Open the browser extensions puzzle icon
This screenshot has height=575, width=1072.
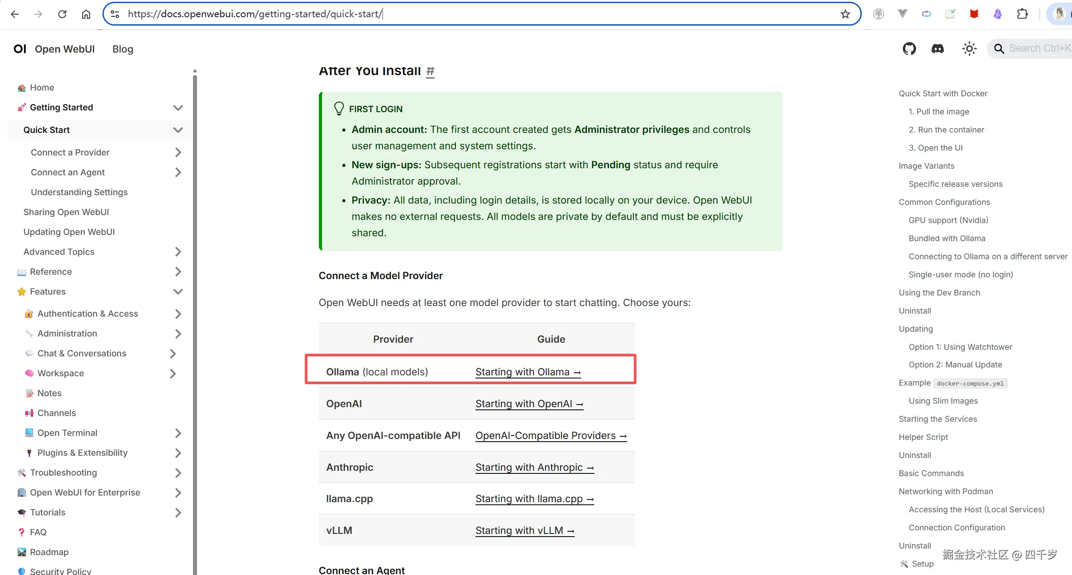pos(1022,14)
